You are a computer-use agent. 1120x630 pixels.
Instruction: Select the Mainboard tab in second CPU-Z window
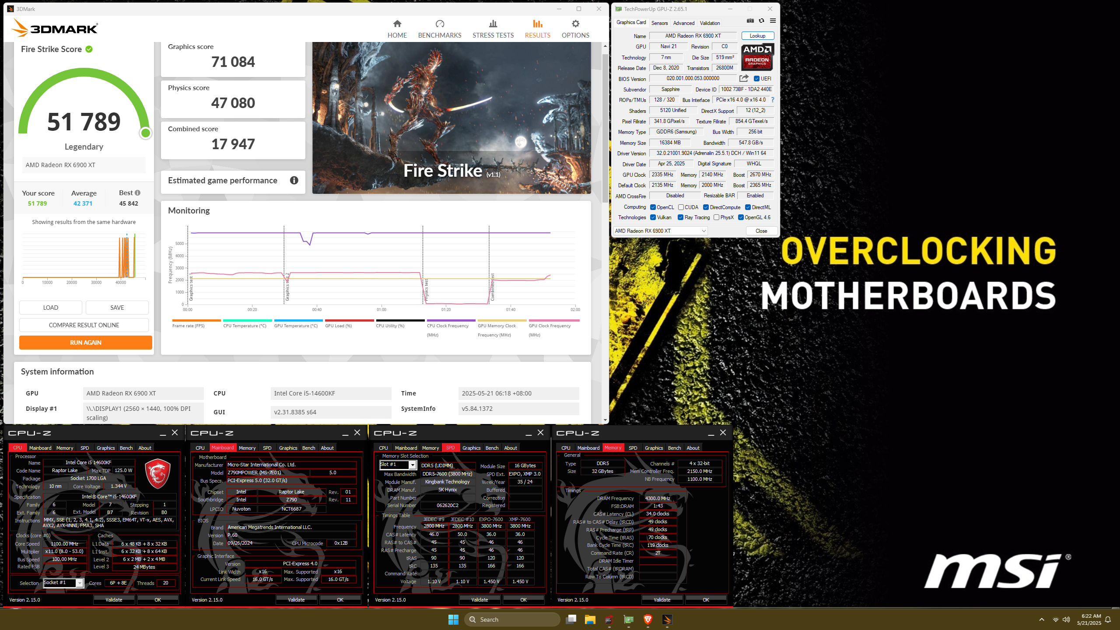point(222,448)
